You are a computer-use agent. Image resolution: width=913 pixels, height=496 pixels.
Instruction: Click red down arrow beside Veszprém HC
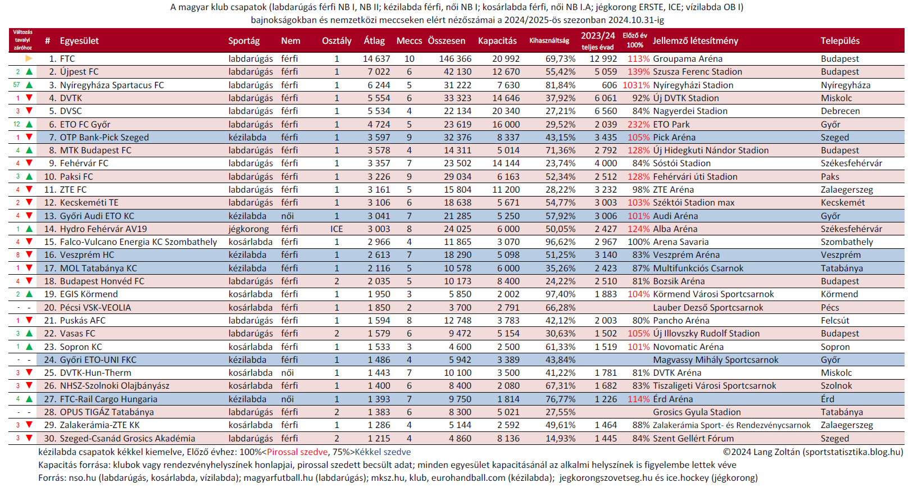coord(29,254)
